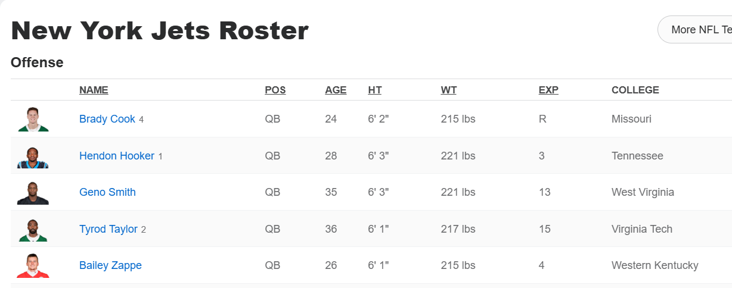Click Geno Smith's headshot photo

click(33, 193)
